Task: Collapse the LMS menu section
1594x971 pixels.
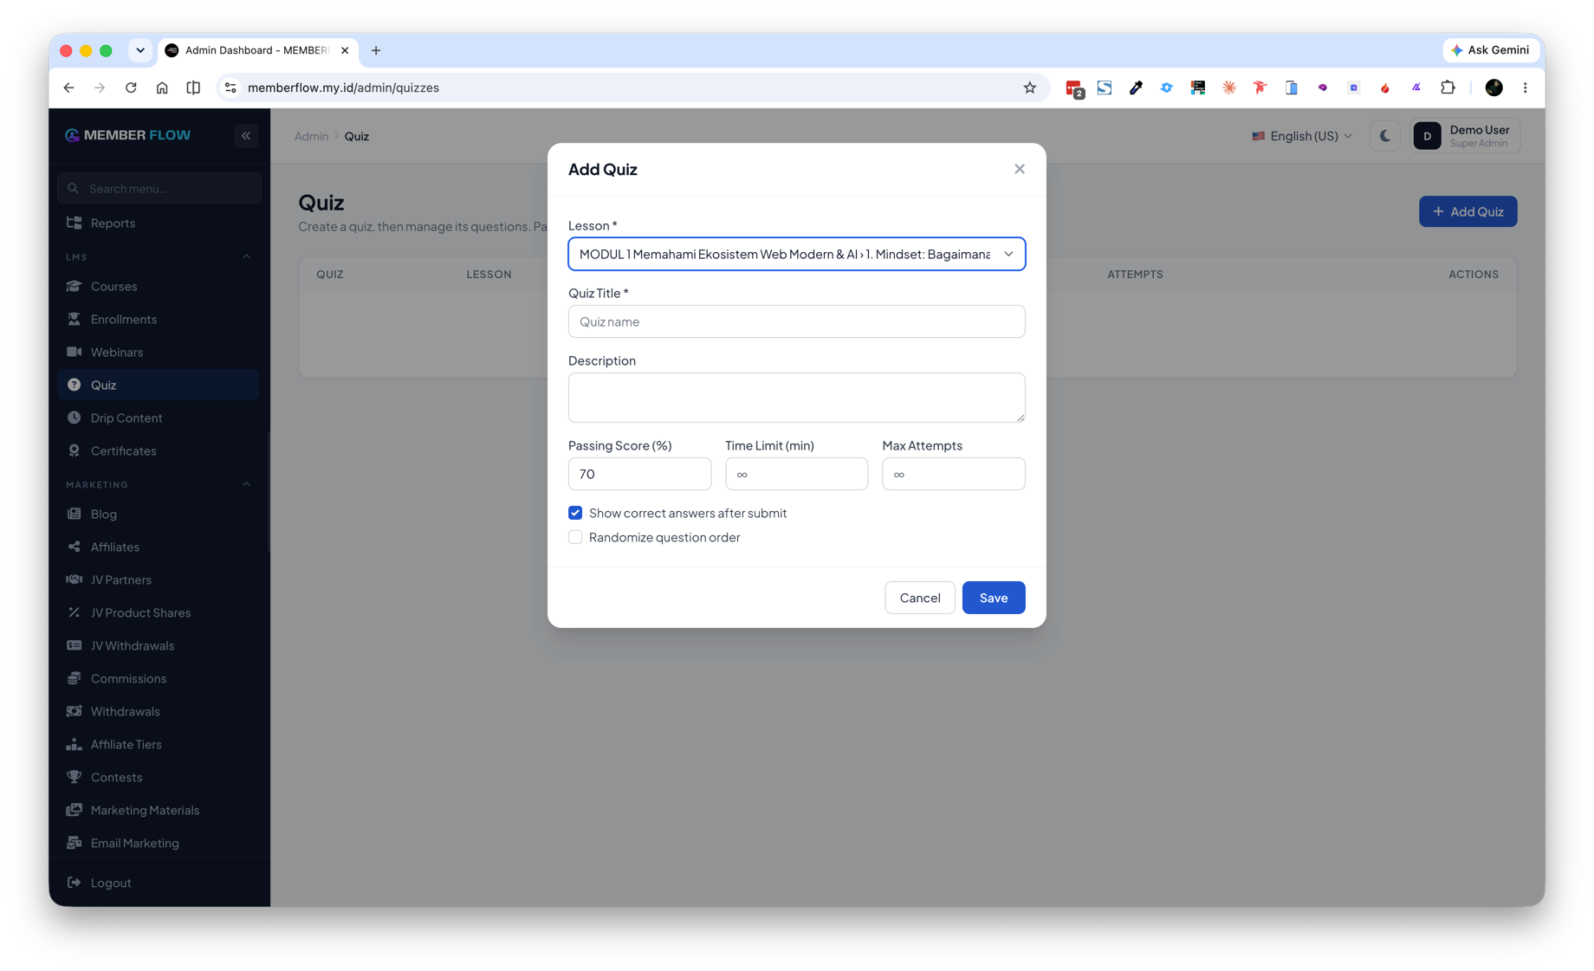Action: pos(247,256)
